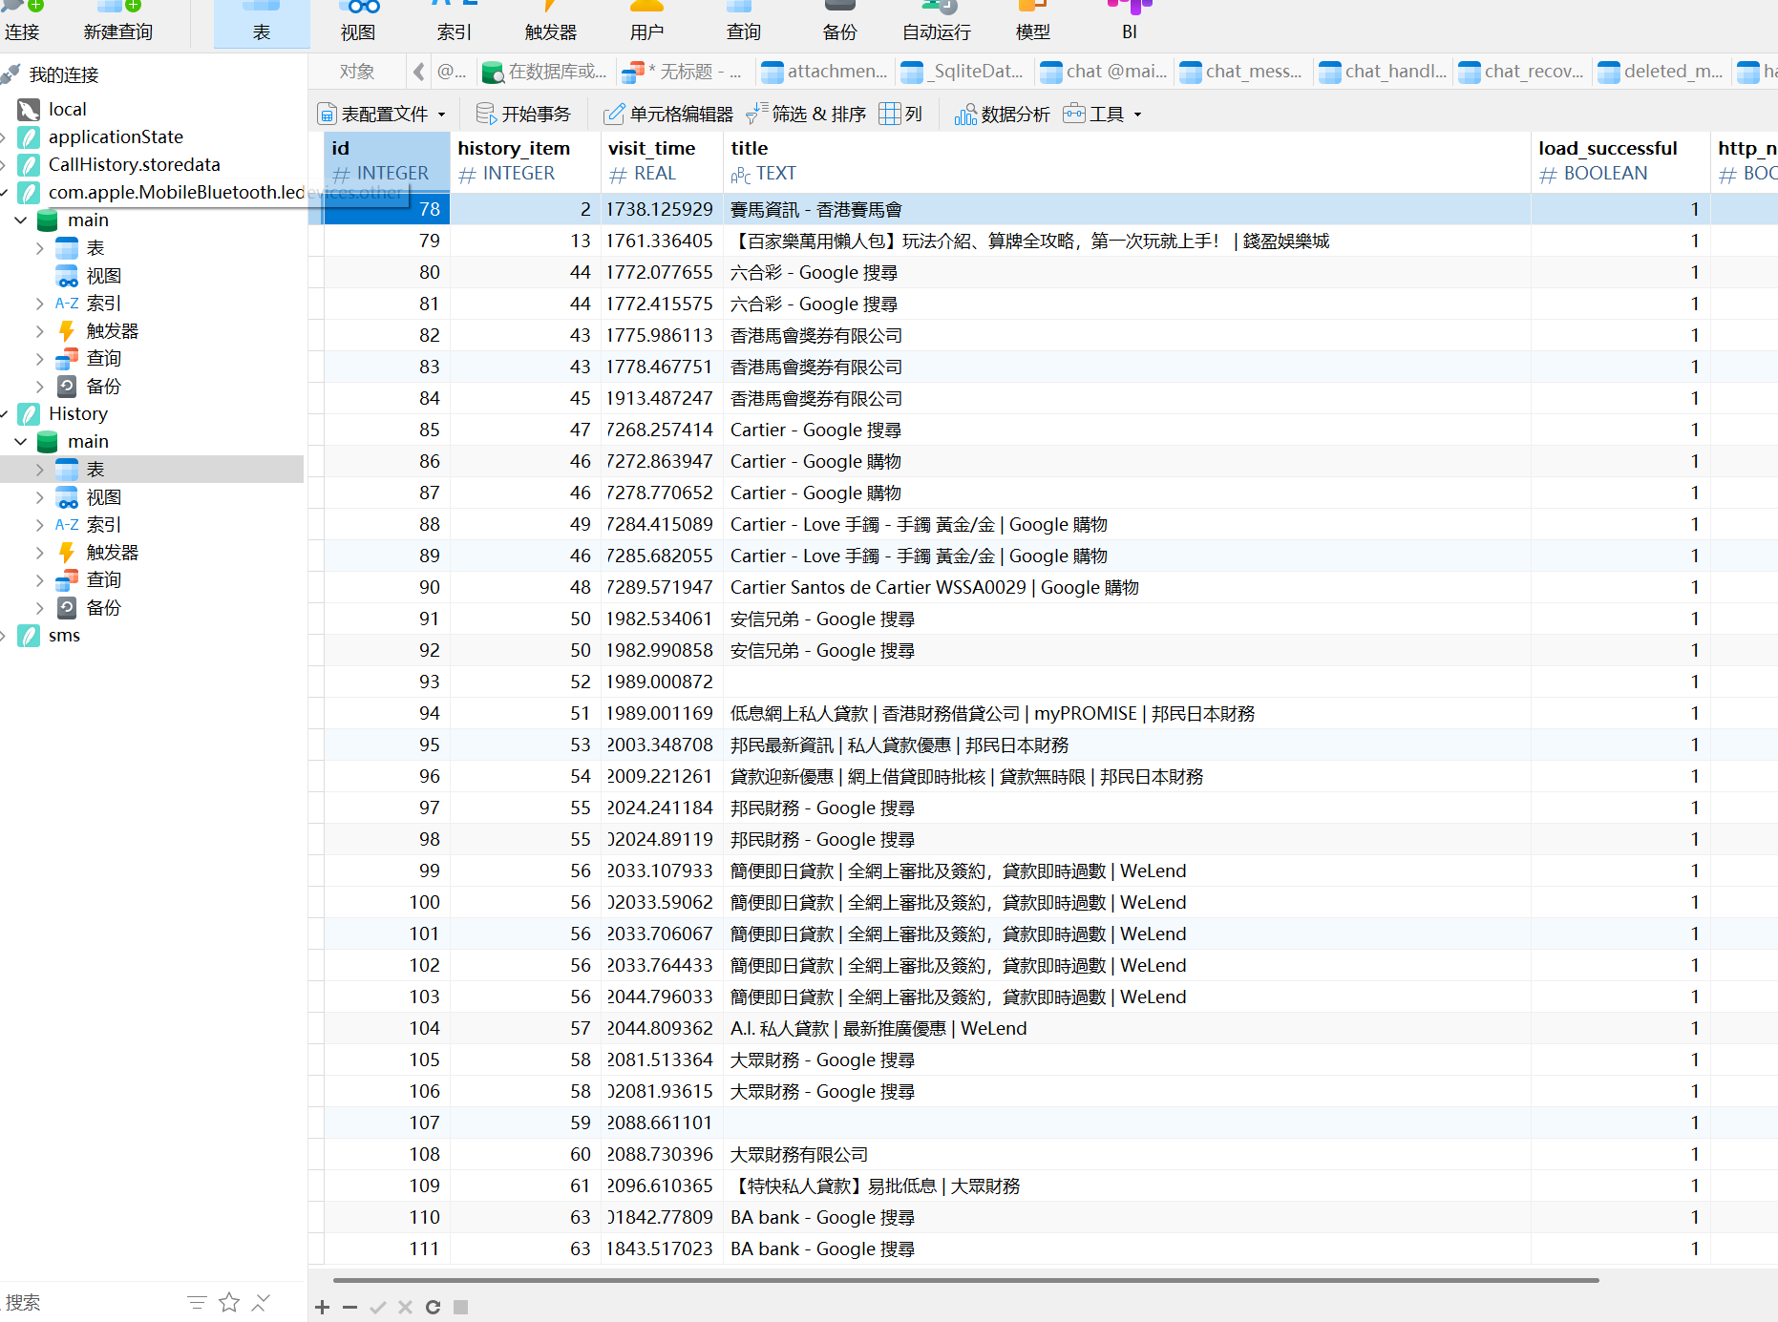Select the sms database node

click(x=64, y=636)
